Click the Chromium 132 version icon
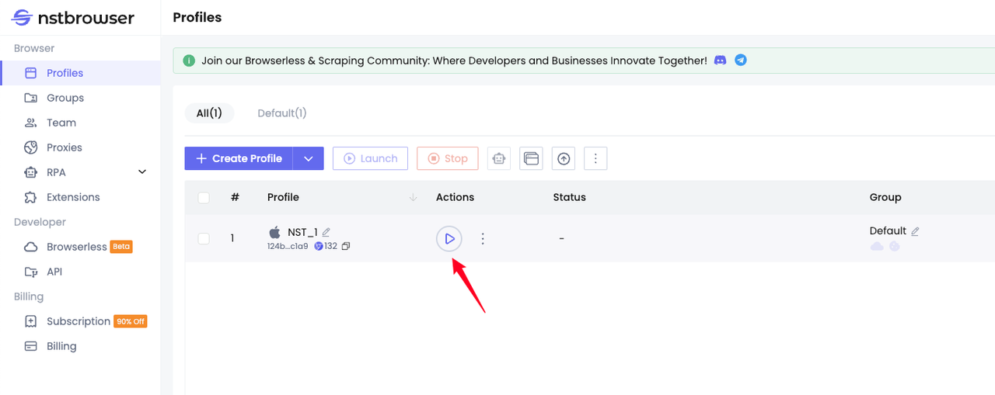 (x=319, y=246)
